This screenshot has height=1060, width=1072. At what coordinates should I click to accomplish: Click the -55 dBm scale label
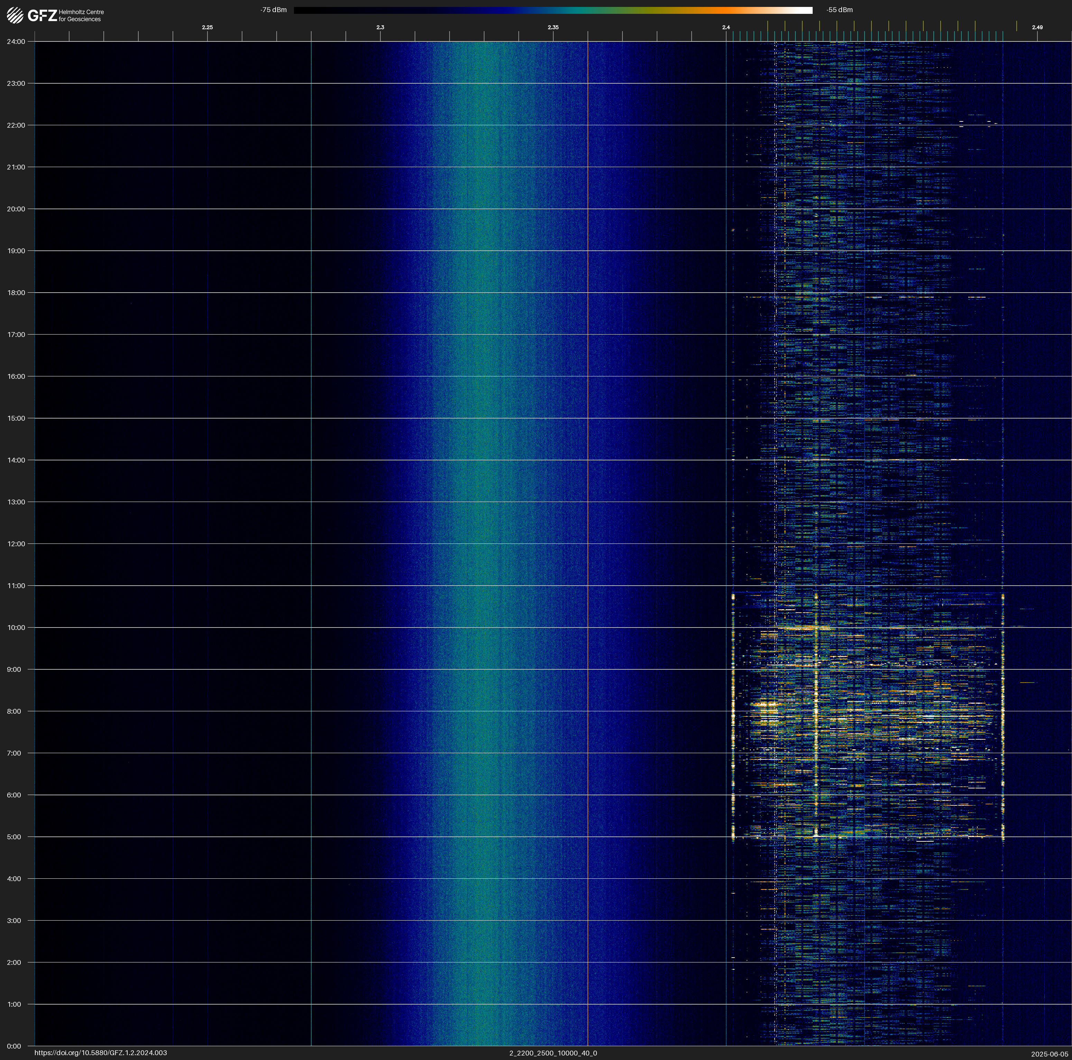click(x=839, y=10)
